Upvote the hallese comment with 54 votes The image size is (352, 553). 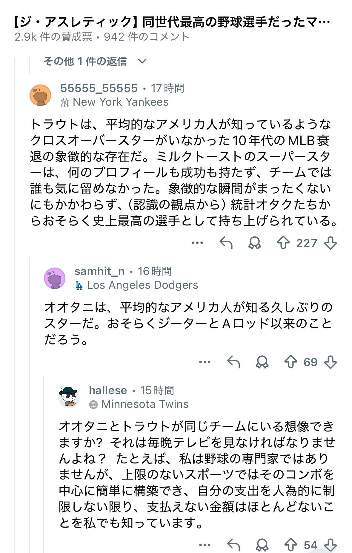pyautogui.click(x=290, y=545)
